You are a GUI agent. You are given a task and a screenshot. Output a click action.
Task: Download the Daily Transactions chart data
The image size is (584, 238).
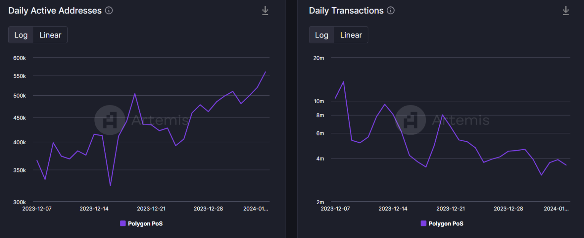tap(566, 11)
